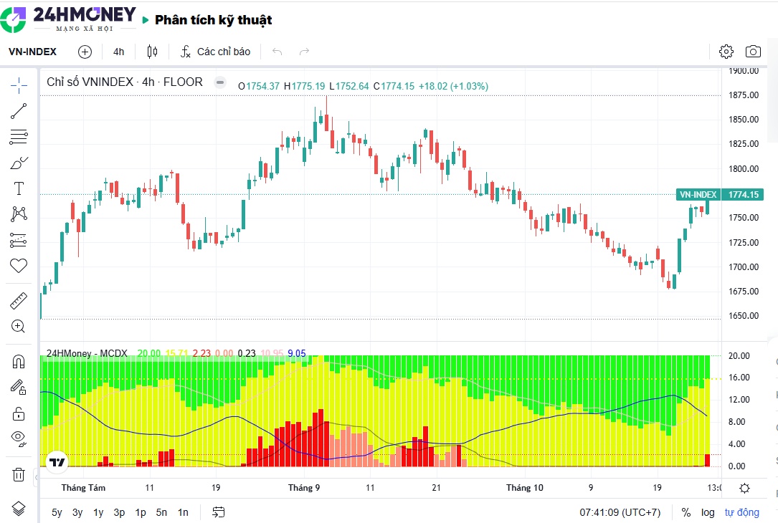Select the brush drawing tool
Viewport: 778px width, 523px height.
pyautogui.click(x=19, y=163)
